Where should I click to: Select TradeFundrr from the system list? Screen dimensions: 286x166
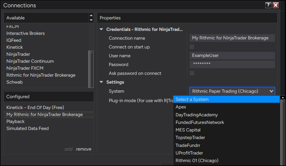pos(226,145)
